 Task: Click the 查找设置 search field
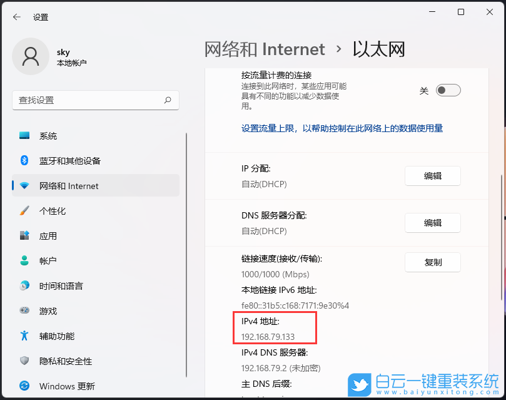(x=95, y=100)
